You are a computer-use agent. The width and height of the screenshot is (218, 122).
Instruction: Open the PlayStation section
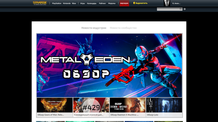click(57, 3)
